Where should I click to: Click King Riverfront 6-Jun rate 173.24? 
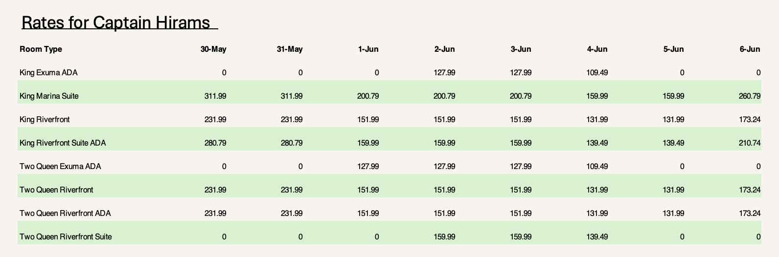[x=750, y=119]
